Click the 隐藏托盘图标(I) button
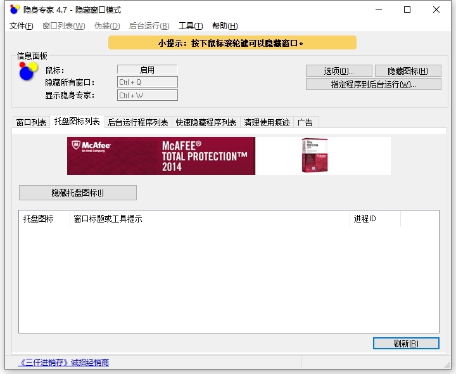456x374 pixels. pos(78,193)
